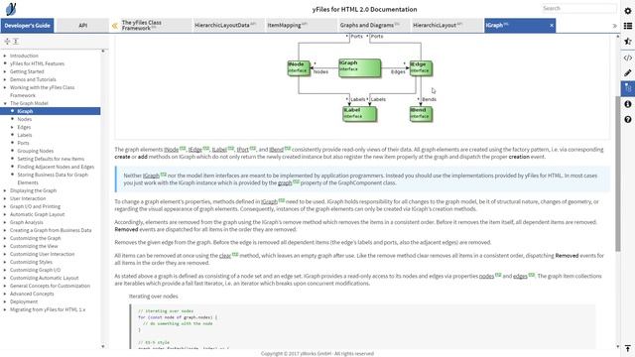Click the IEdge box in diagram
635x357 pixels.
coord(421,67)
